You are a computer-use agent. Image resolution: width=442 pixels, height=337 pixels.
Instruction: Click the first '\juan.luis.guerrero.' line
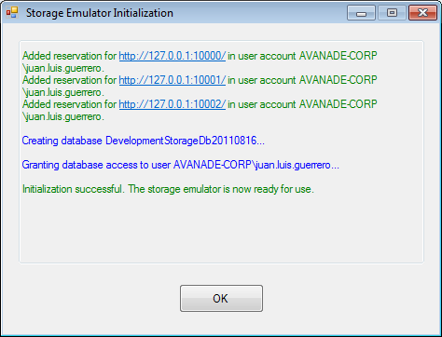[63, 68]
